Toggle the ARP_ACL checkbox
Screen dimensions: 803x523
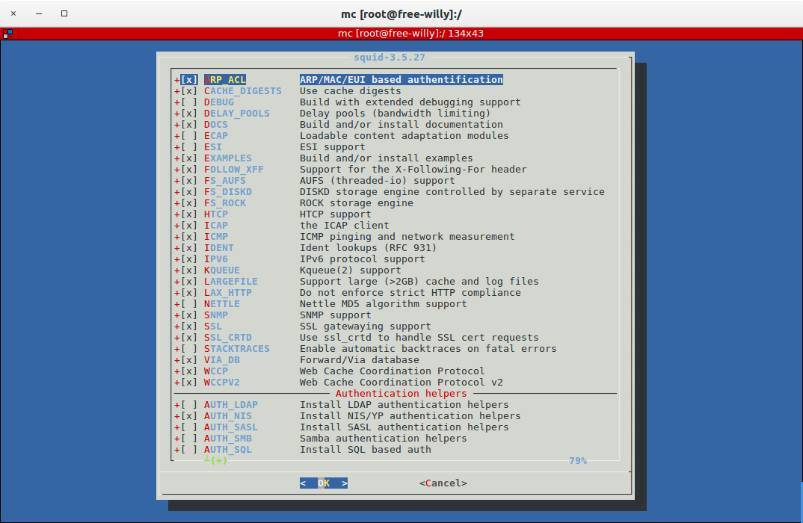point(189,80)
